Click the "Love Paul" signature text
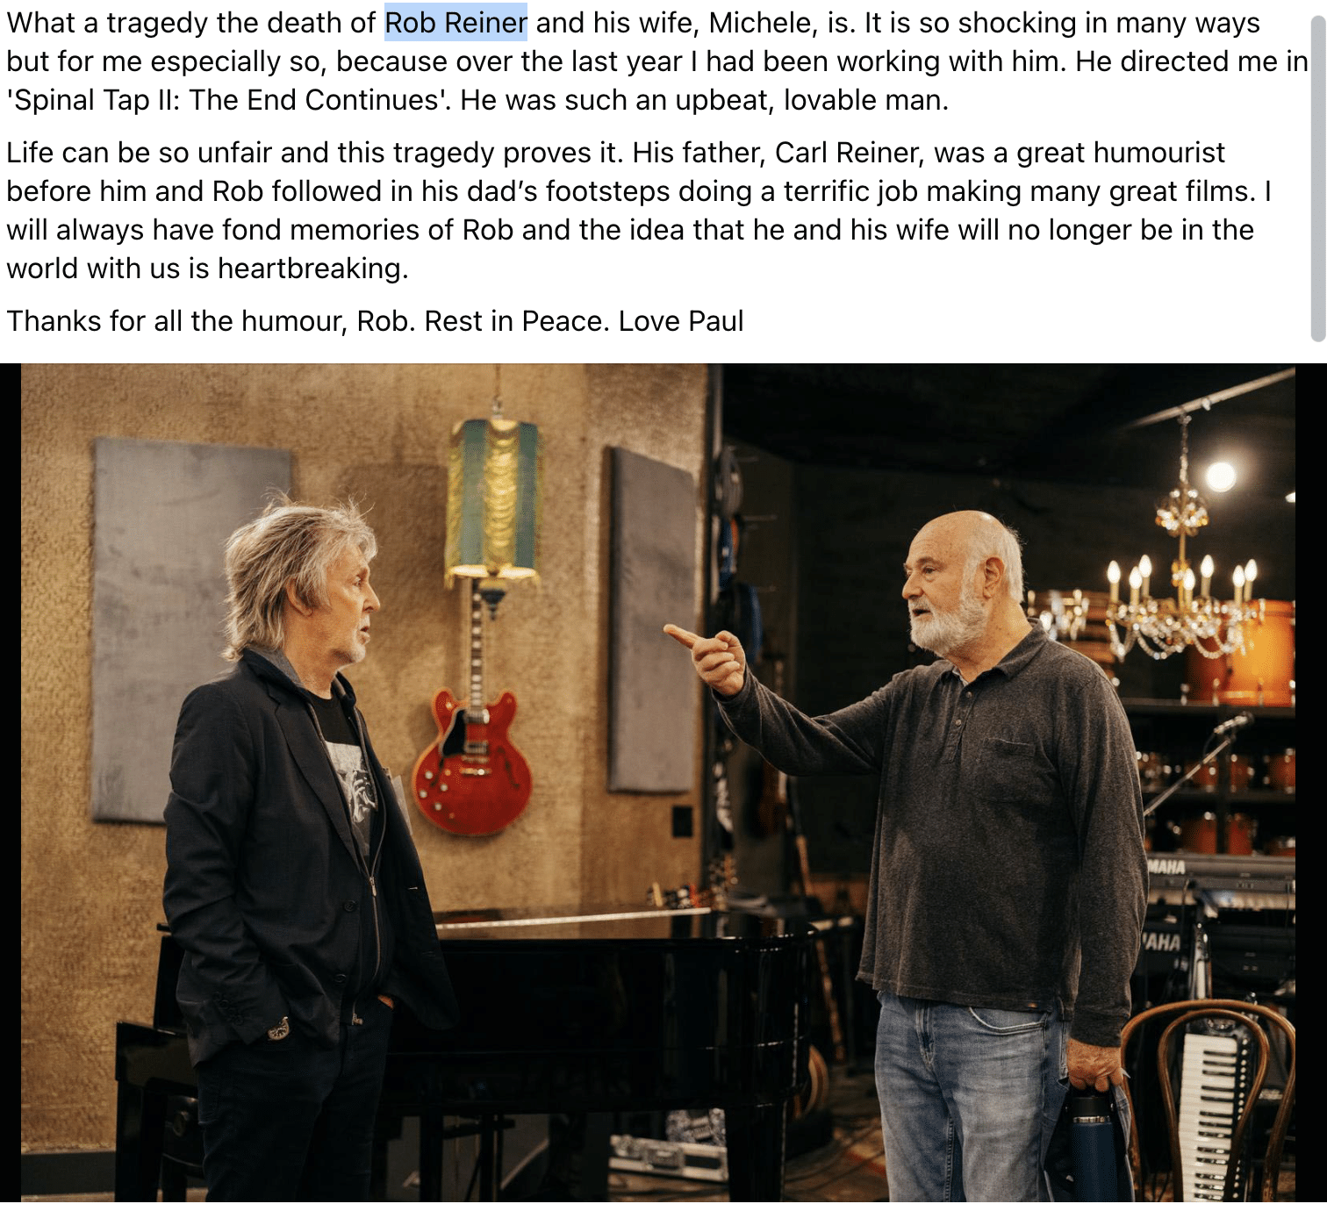This screenshot has width=1327, height=1211. (x=681, y=320)
